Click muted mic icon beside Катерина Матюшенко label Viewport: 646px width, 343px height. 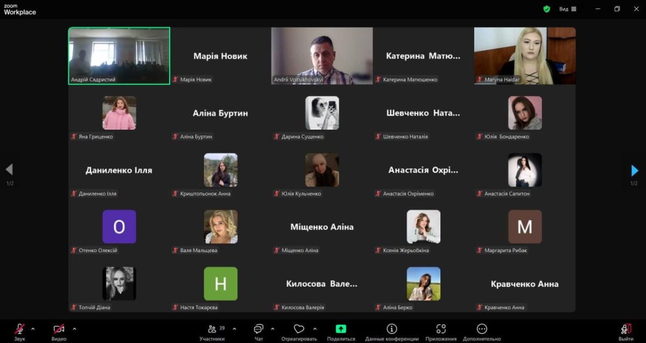click(378, 80)
